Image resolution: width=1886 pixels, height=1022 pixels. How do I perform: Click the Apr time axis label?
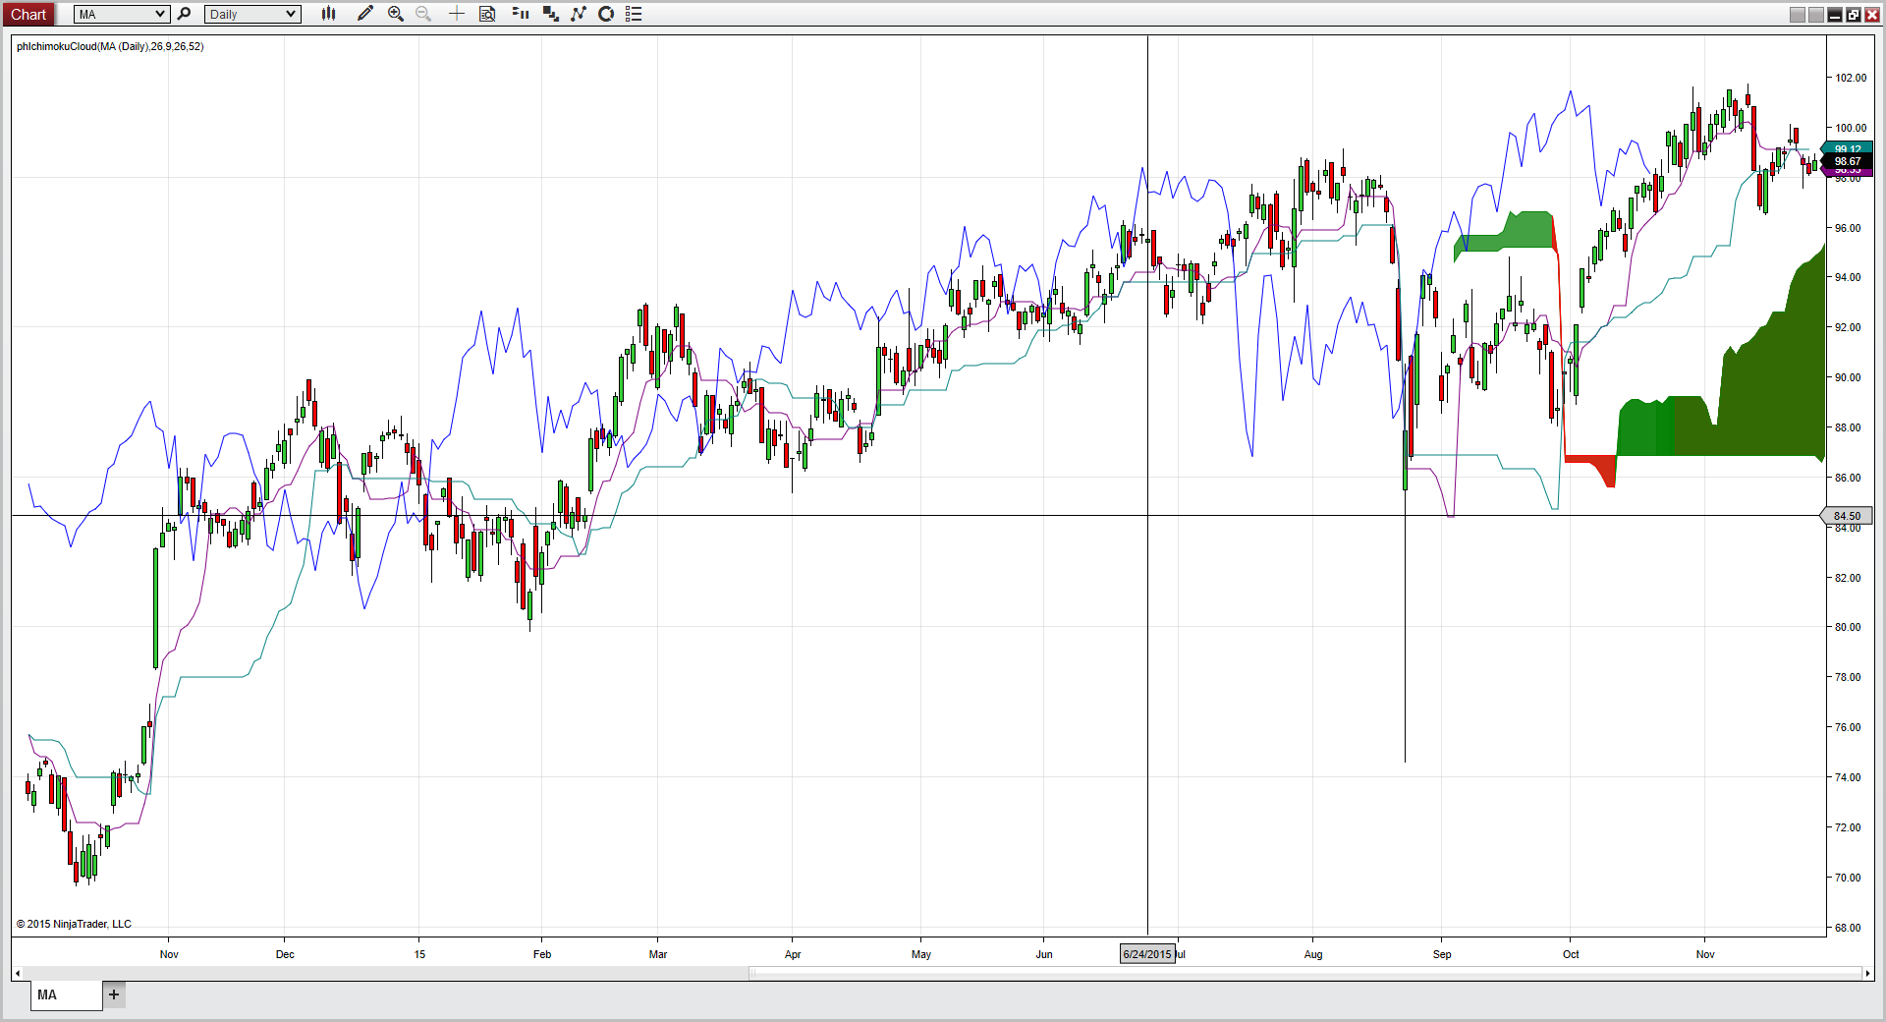point(793,954)
